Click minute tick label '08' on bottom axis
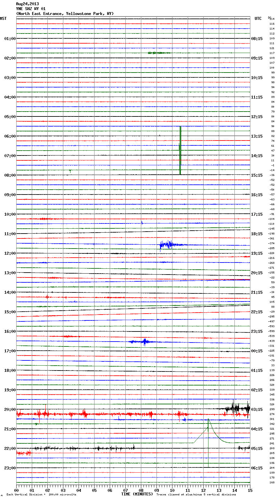This screenshot has width=276, height=499. (141, 490)
